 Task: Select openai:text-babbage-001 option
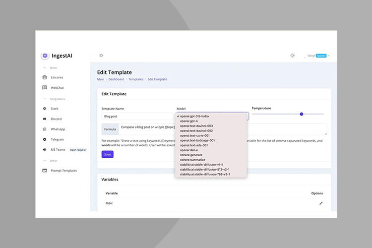point(211,140)
